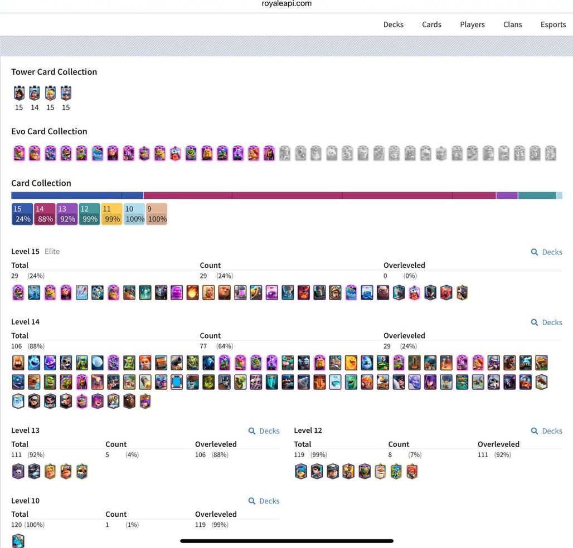The height and width of the screenshot is (548, 573).
Task: Select the magenta level 14 badge
Action: (x=45, y=214)
